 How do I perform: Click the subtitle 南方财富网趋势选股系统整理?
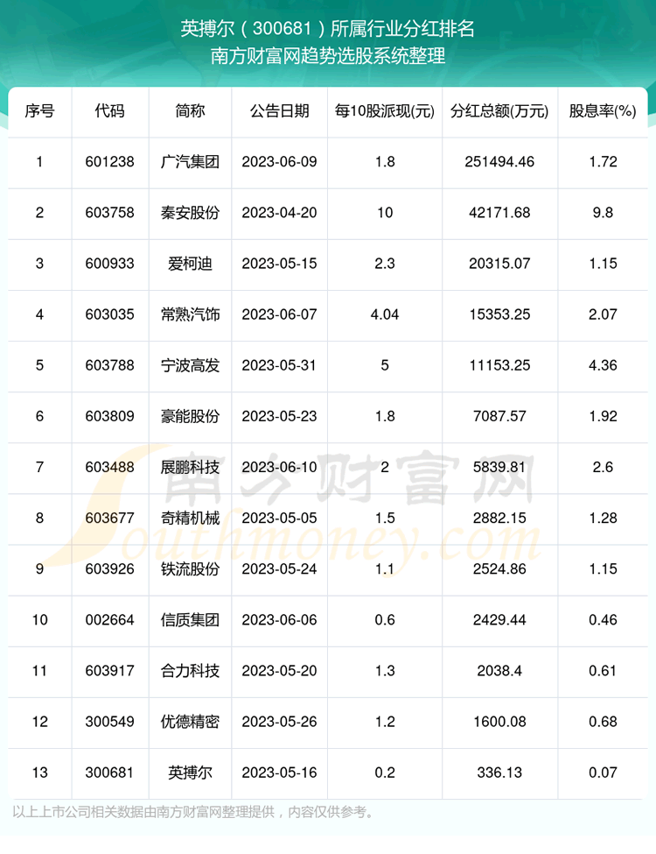(328, 55)
